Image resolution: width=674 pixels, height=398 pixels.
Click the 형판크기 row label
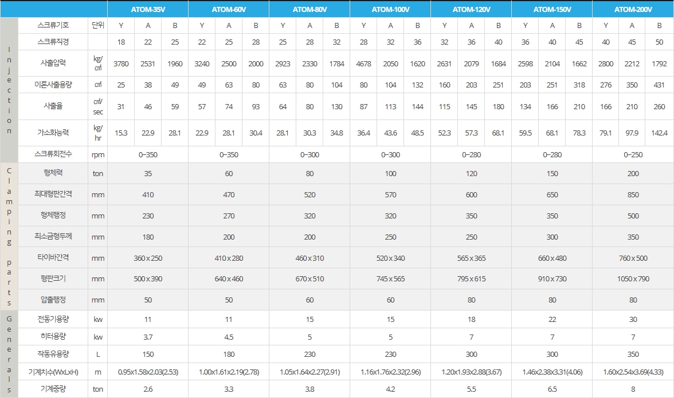click(x=53, y=279)
